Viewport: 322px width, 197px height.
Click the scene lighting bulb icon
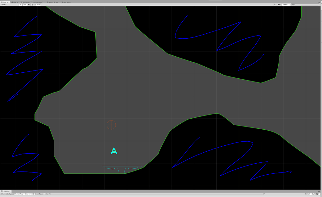pos(25,4)
